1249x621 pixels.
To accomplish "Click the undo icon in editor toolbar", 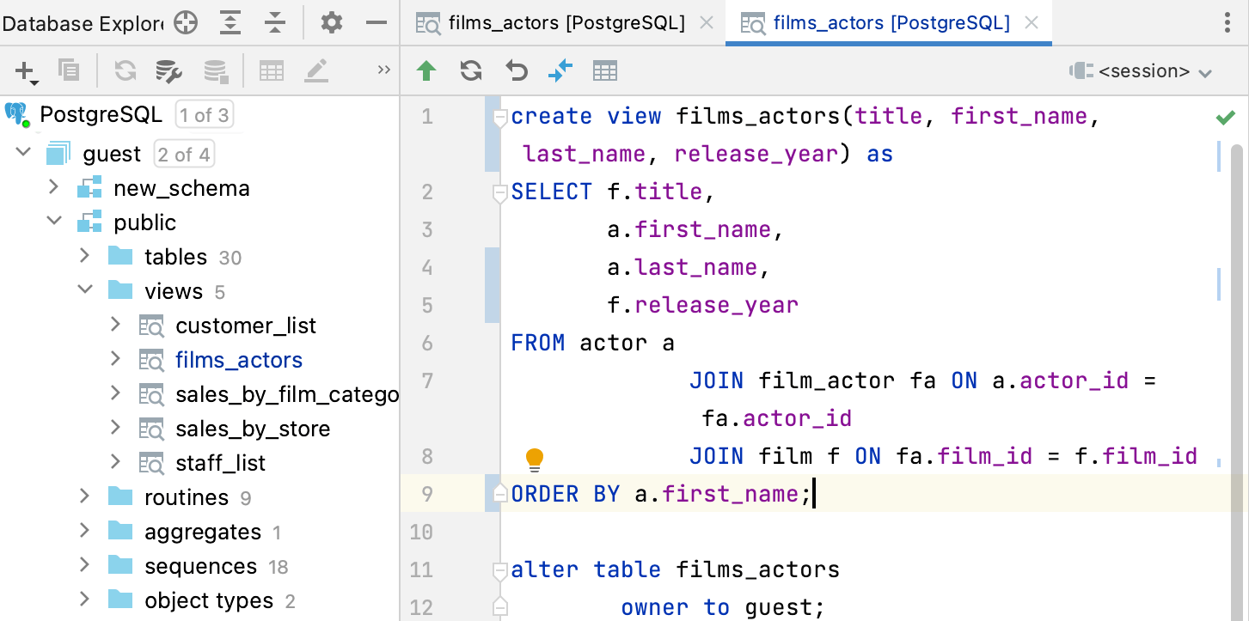I will point(516,70).
